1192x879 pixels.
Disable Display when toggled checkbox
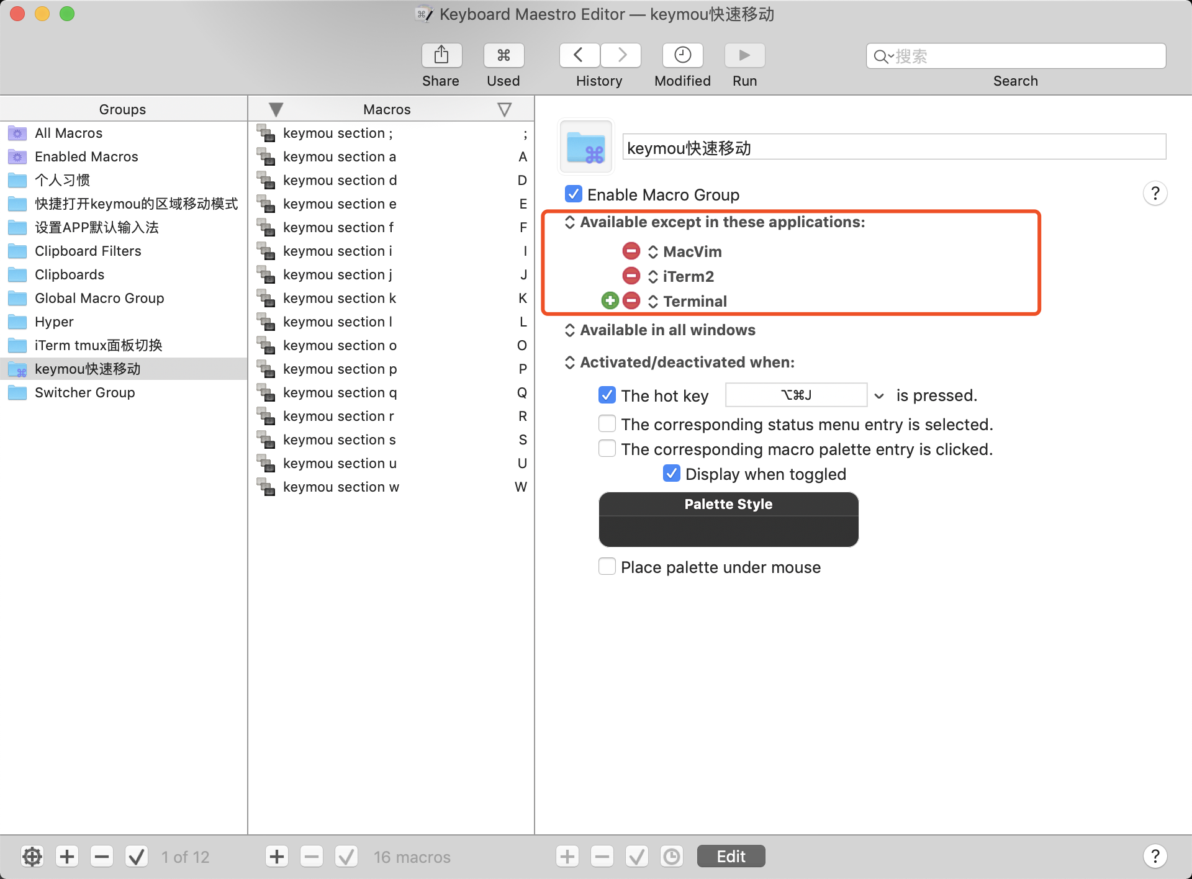tap(671, 474)
